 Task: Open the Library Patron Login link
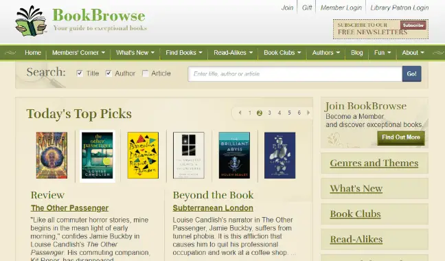click(400, 8)
